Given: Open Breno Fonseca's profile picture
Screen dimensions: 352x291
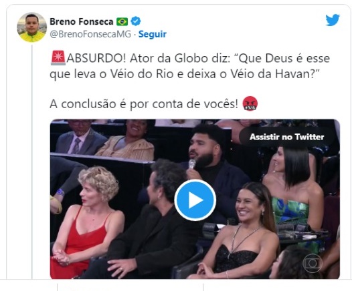Looking at the screenshot, I should click(x=31, y=27).
